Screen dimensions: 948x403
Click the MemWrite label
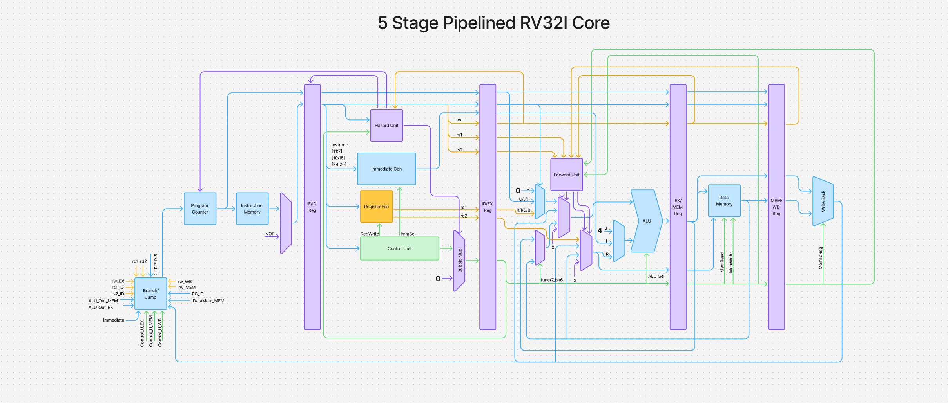tap(730, 263)
